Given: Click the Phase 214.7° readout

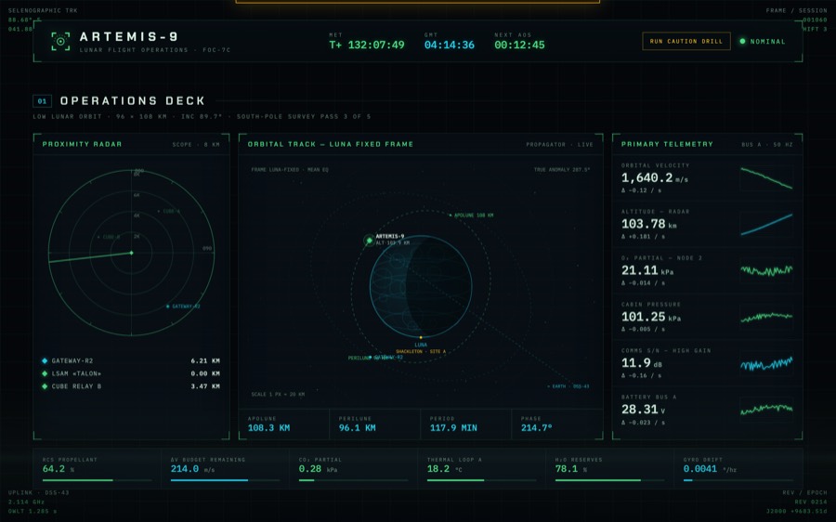Looking at the screenshot, I should pyautogui.click(x=536, y=428).
